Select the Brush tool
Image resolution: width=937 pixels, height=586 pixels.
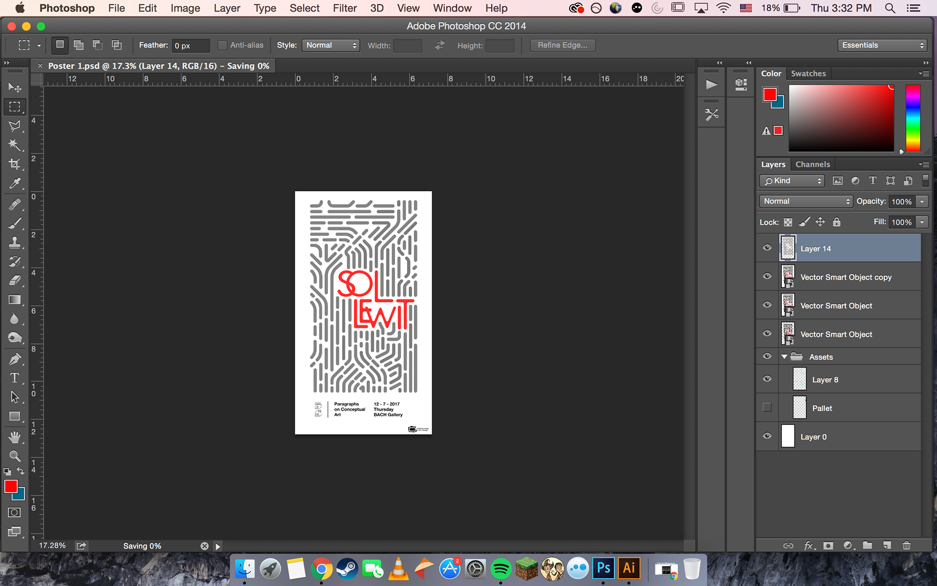coord(15,223)
